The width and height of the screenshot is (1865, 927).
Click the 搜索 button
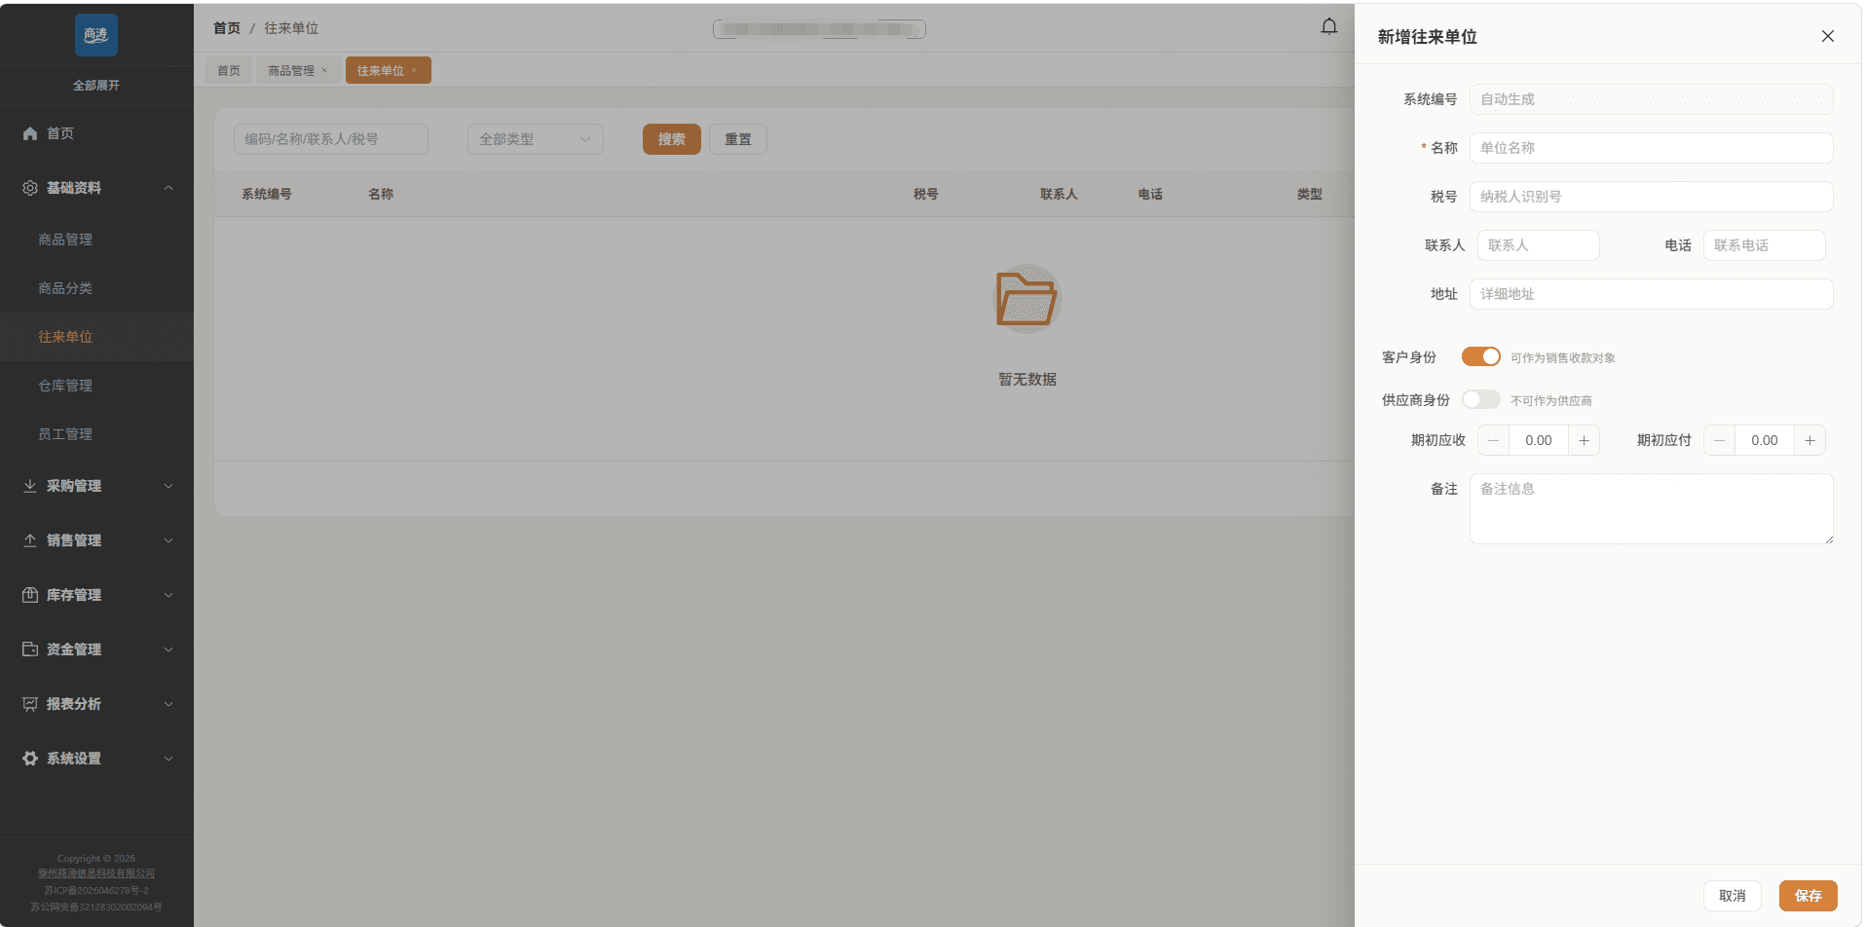click(671, 139)
